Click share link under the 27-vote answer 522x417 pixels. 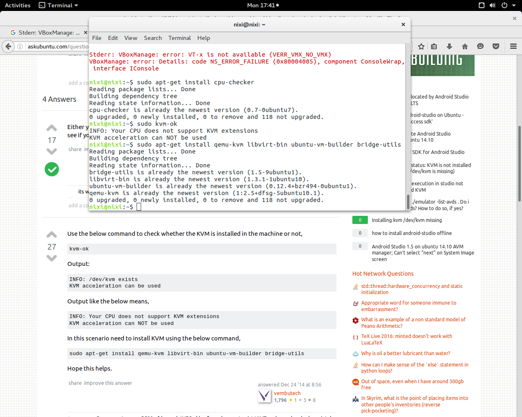(x=75, y=383)
